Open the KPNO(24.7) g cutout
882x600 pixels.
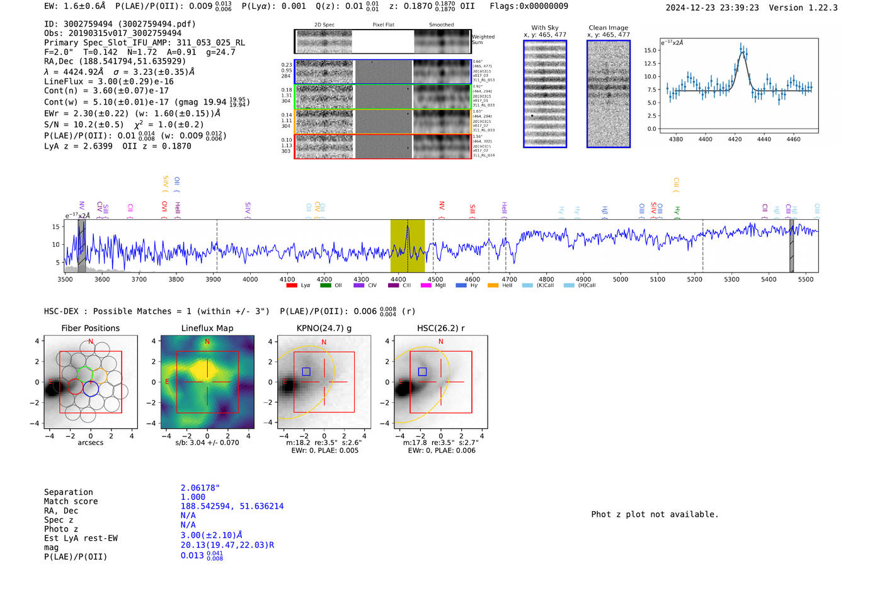pyautogui.click(x=324, y=382)
